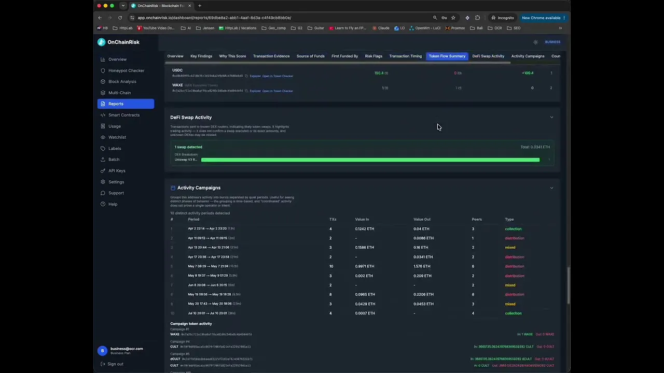The width and height of the screenshot is (664, 373).
Task: Open Chrome three-dot menu
Action: click(x=564, y=18)
